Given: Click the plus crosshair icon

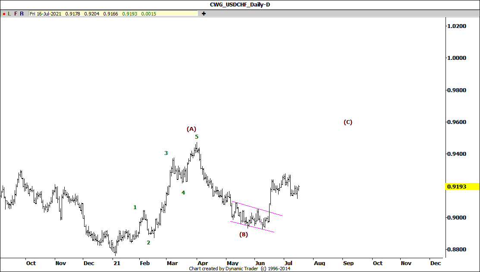Looking at the screenshot, I should click(204, 13).
